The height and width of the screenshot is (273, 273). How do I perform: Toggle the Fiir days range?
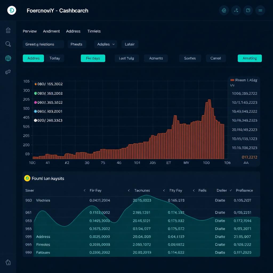[93, 58]
